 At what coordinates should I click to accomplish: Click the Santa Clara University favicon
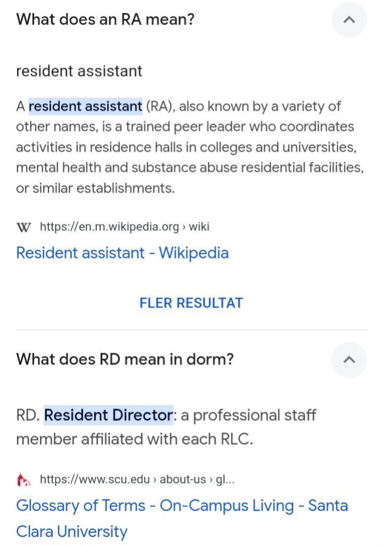23,480
